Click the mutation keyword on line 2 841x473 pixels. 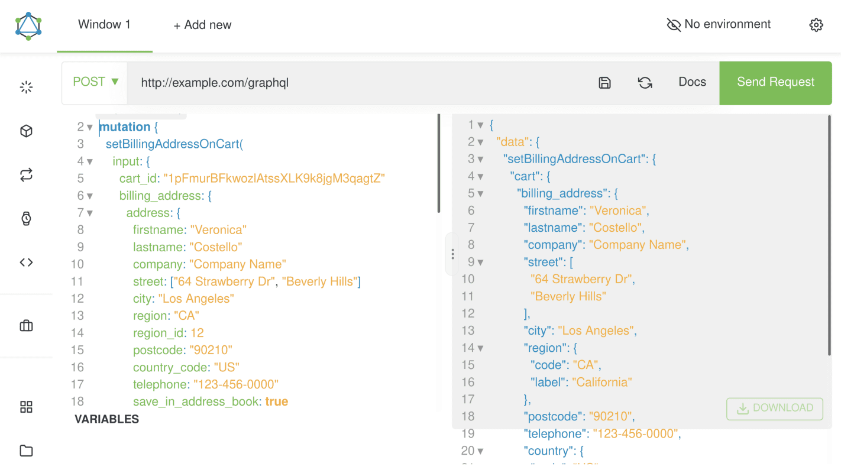pyautogui.click(x=125, y=127)
